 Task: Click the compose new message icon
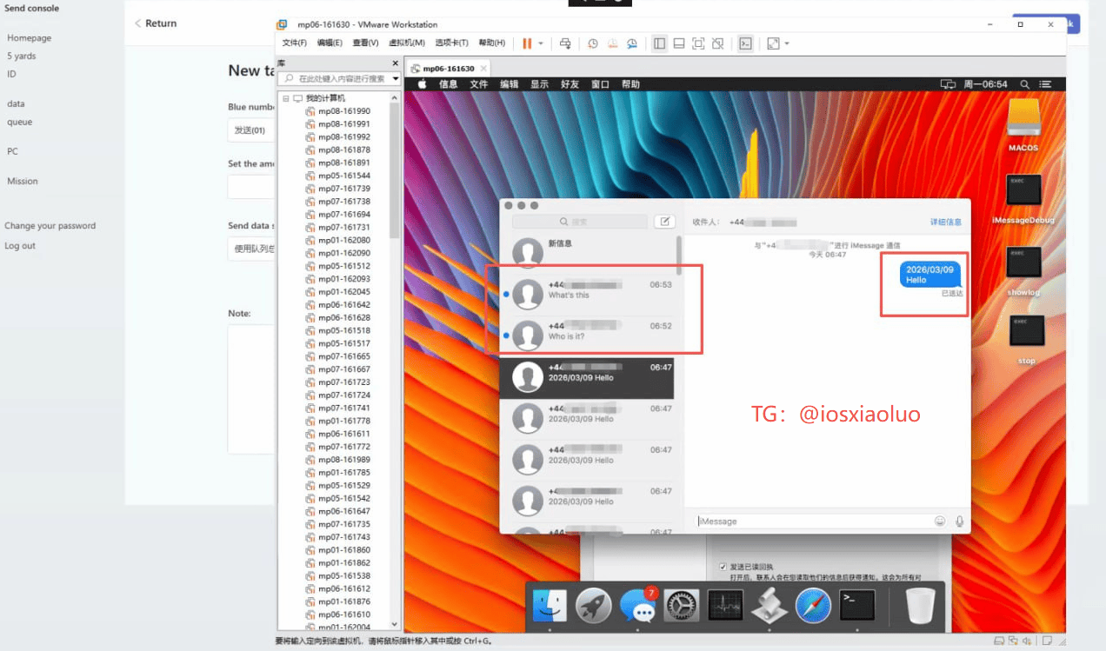[x=664, y=222]
